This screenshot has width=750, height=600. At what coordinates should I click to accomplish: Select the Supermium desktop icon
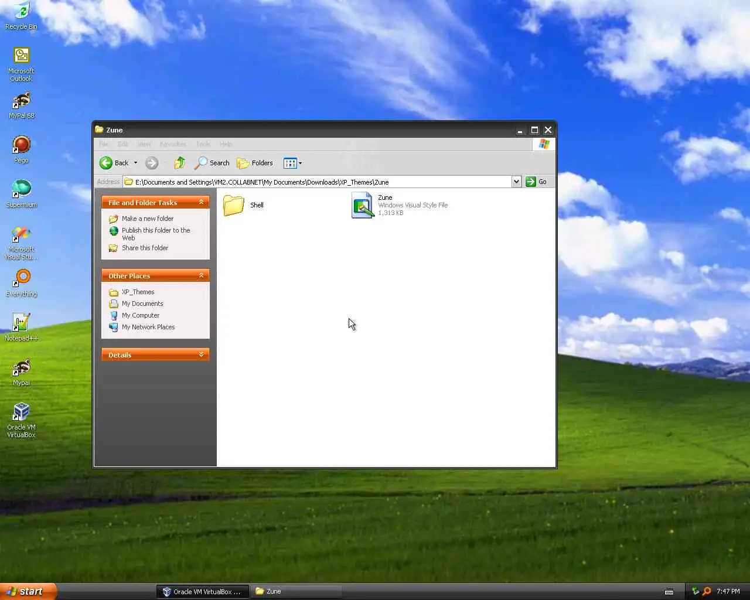point(21,194)
